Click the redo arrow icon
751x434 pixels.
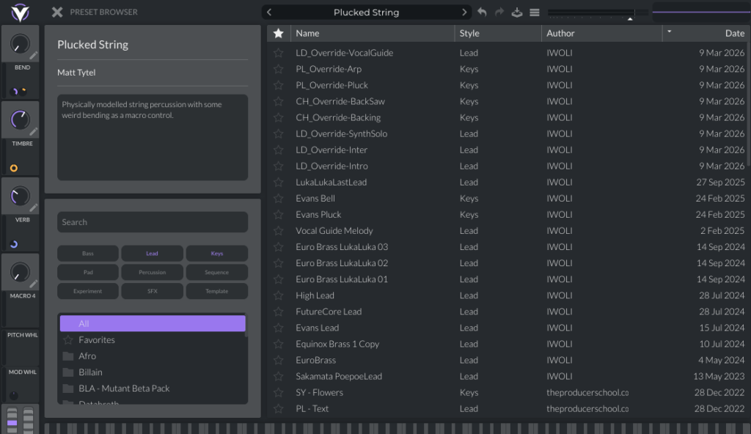pyautogui.click(x=499, y=12)
